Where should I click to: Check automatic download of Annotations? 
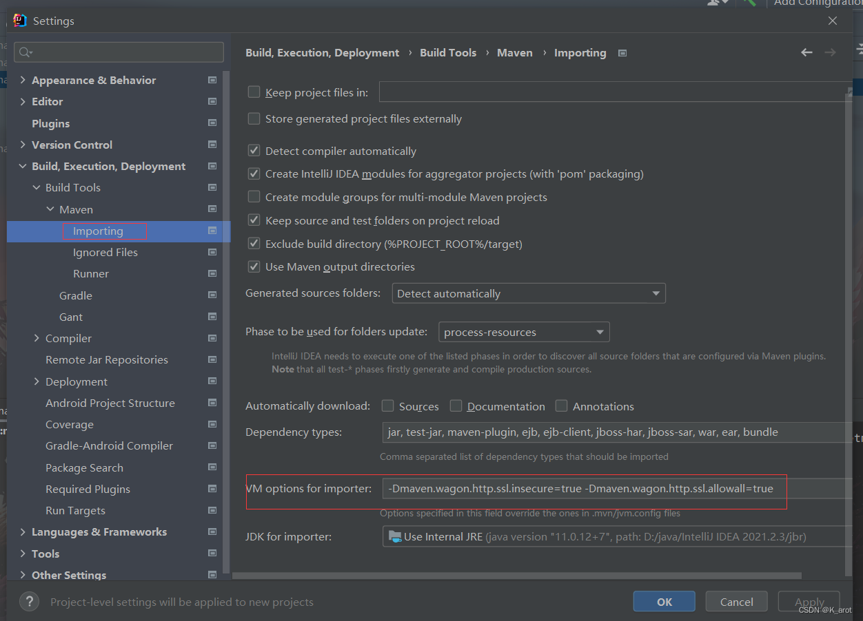tap(561, 406)
